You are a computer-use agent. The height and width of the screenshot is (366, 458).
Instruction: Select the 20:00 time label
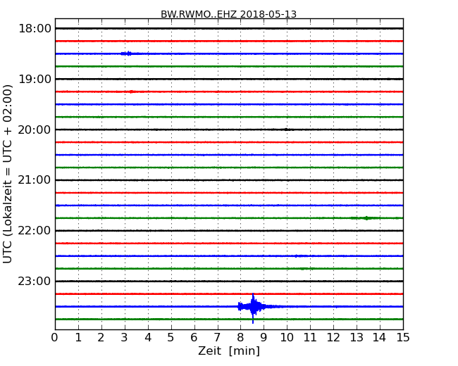pyautogui.click(x=35, y=130)
